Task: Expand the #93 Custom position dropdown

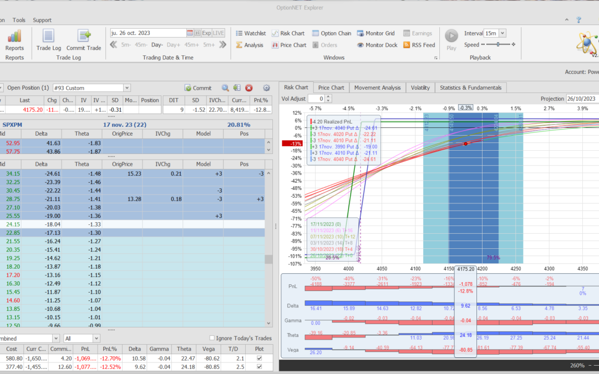Action: [127, 88]
